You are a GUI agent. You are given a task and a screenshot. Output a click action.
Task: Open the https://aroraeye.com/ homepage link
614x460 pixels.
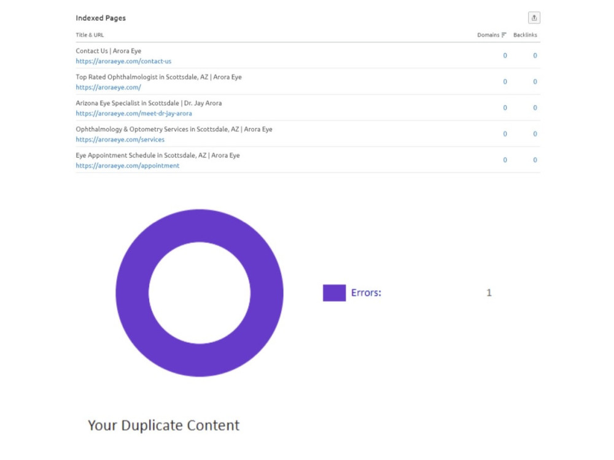(108, 87)
